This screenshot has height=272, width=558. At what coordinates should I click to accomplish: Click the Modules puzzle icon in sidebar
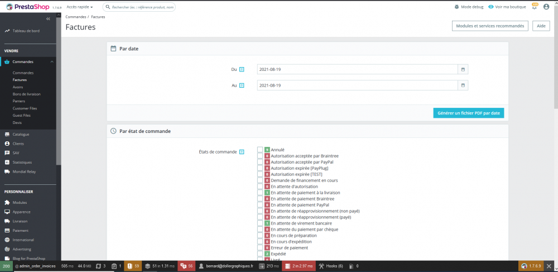7,202
